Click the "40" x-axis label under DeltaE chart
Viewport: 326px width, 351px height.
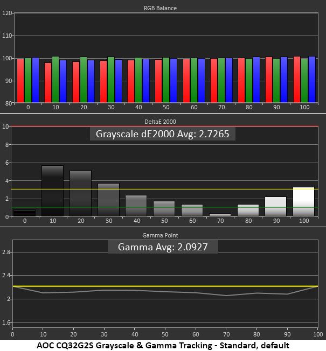point(137,221)
